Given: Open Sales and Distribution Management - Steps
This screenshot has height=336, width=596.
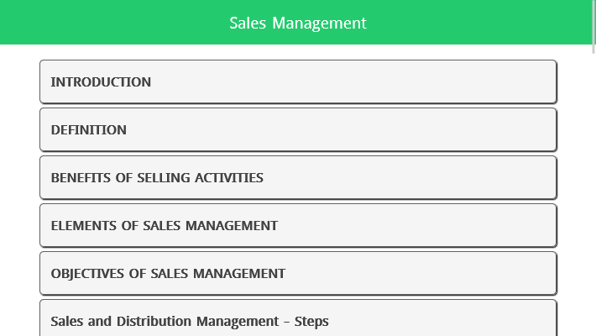Looking at the screenshot, I should coord(298,320).
